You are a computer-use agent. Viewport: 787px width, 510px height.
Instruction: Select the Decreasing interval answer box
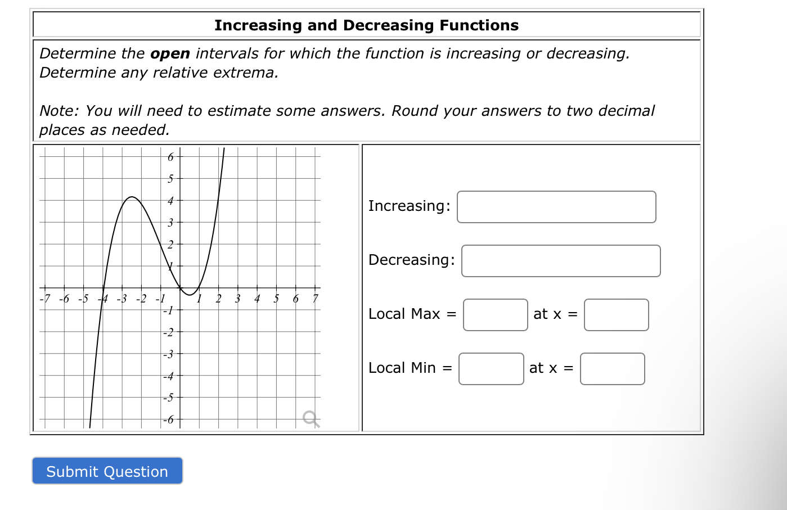coord(560,260)
